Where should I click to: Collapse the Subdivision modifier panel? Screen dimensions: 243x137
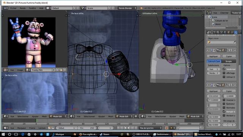(x=208, y=50)
